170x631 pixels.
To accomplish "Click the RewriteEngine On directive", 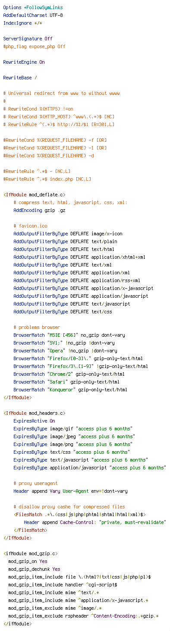I will click(24, 62).
